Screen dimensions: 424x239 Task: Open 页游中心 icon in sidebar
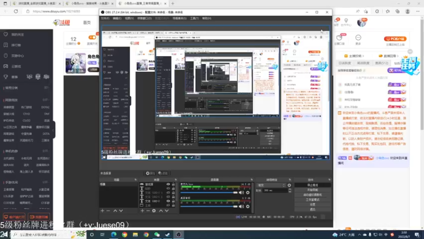coord(6,56)
